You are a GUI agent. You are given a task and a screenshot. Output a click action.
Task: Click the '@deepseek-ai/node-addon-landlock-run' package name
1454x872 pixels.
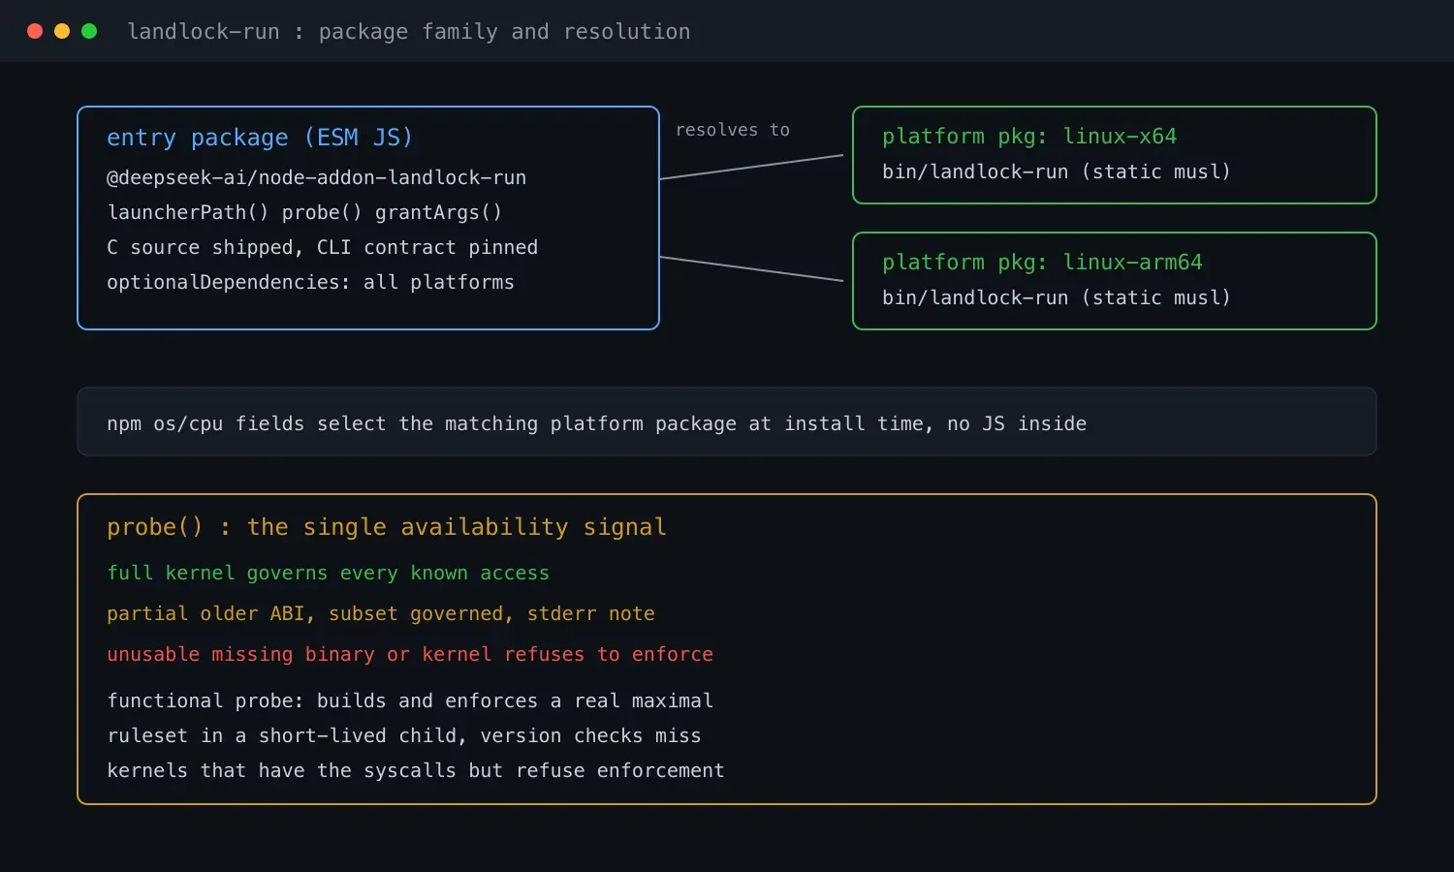[x=316, y=178]
